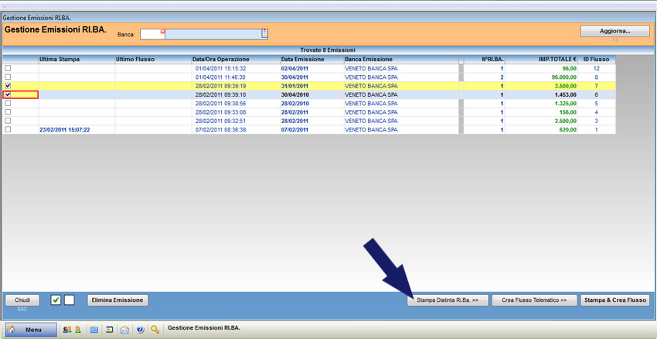Open the main Menu button
This screenshot has height=339, width=657.
coord(31,330)
